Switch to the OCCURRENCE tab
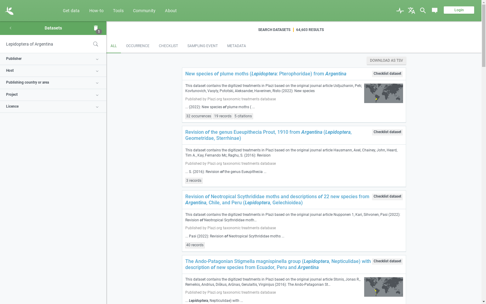 tap(138, 46)
